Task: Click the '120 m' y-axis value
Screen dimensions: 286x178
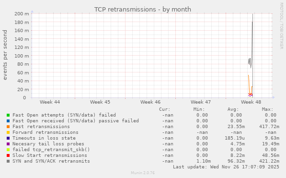Action: [22, 47]
